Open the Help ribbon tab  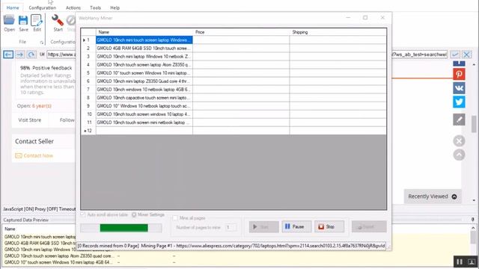115,7
